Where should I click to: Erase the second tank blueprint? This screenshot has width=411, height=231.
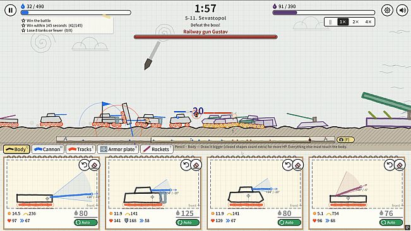pos(196,165)
